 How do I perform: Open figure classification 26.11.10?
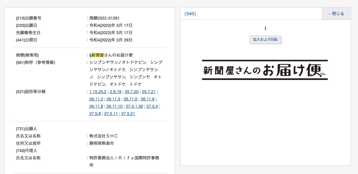click(114, 106)
